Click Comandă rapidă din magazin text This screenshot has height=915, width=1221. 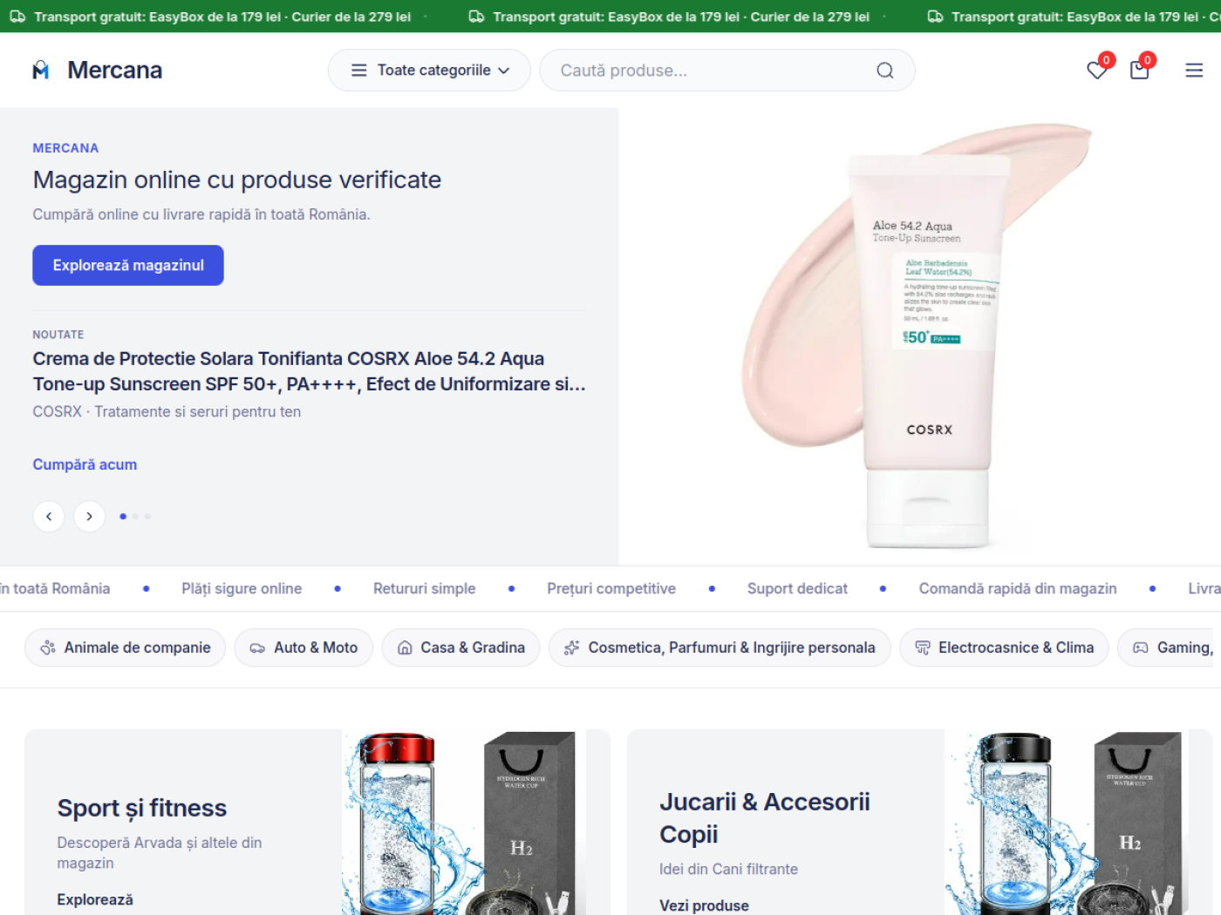click(x=1018, y=589)
